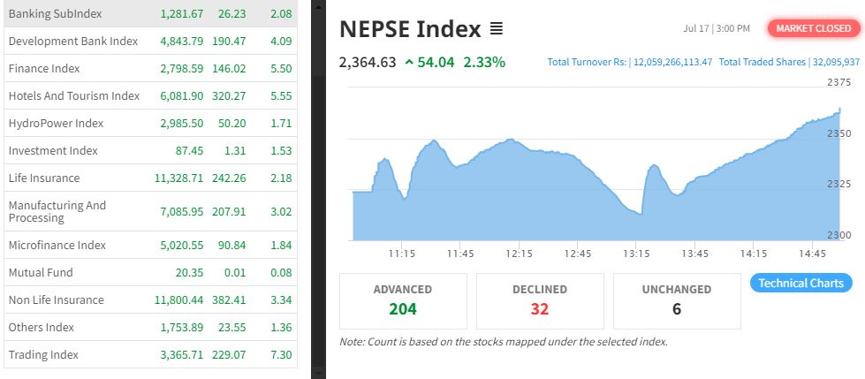Image resolution: width=865 pixels, height=379 pixels.
Task: Click the Declined stocks count box
Action: pos(540,300)
